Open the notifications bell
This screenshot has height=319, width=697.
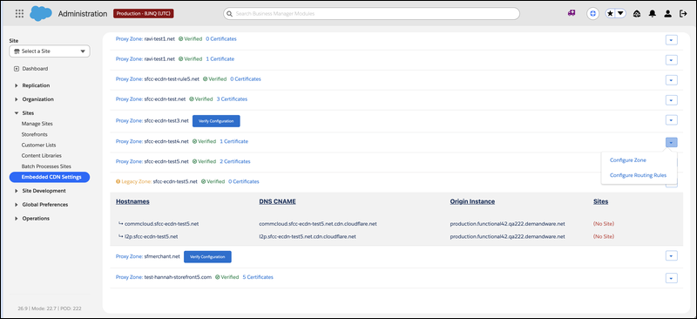[x=652, y=14]
